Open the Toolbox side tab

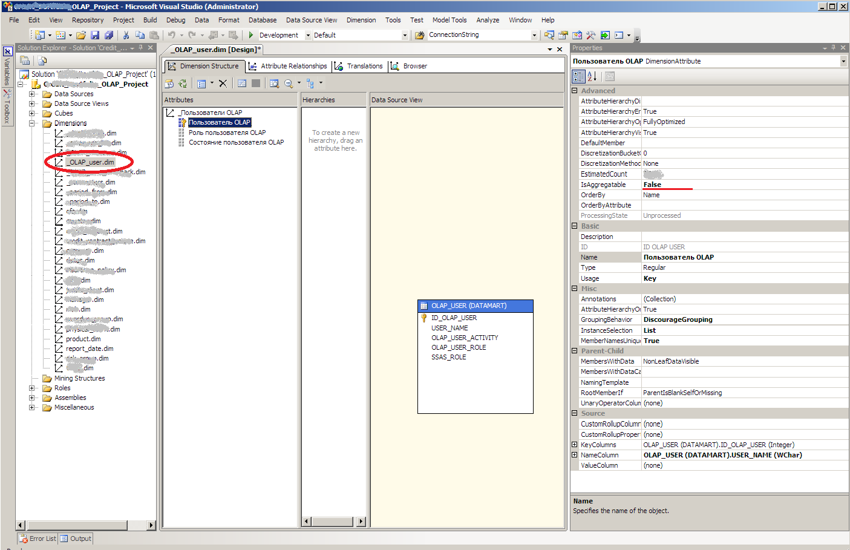[7, 107]
